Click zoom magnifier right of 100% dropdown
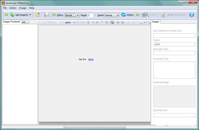 click(78, 22)
